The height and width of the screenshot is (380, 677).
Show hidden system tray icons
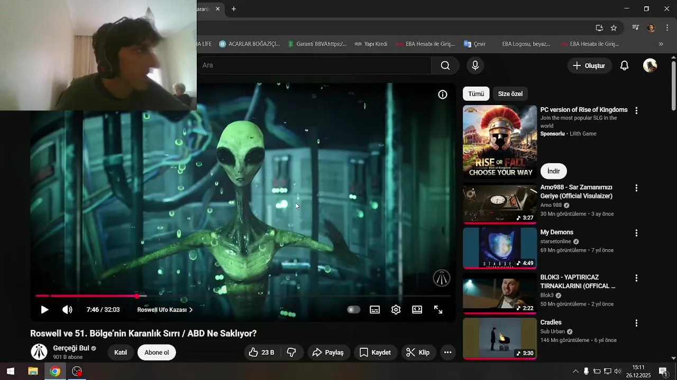click(x=575, y=371)
